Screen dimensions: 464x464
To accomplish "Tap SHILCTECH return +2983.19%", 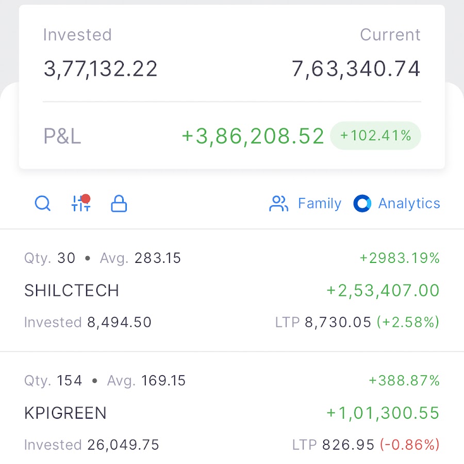I will point(400,258).
